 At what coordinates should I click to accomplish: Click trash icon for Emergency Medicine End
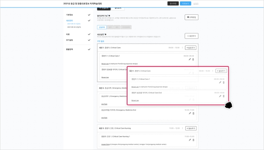click(x=193, y=113)
